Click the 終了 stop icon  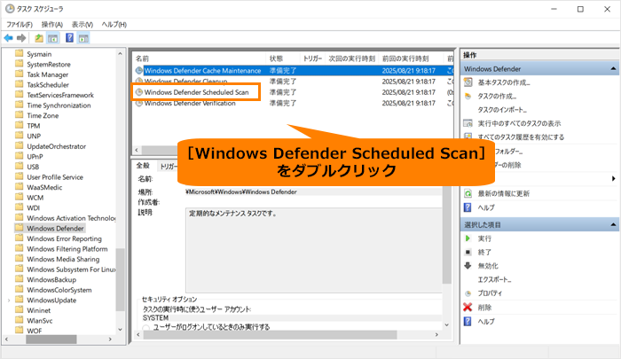click(x=468, y=252)
